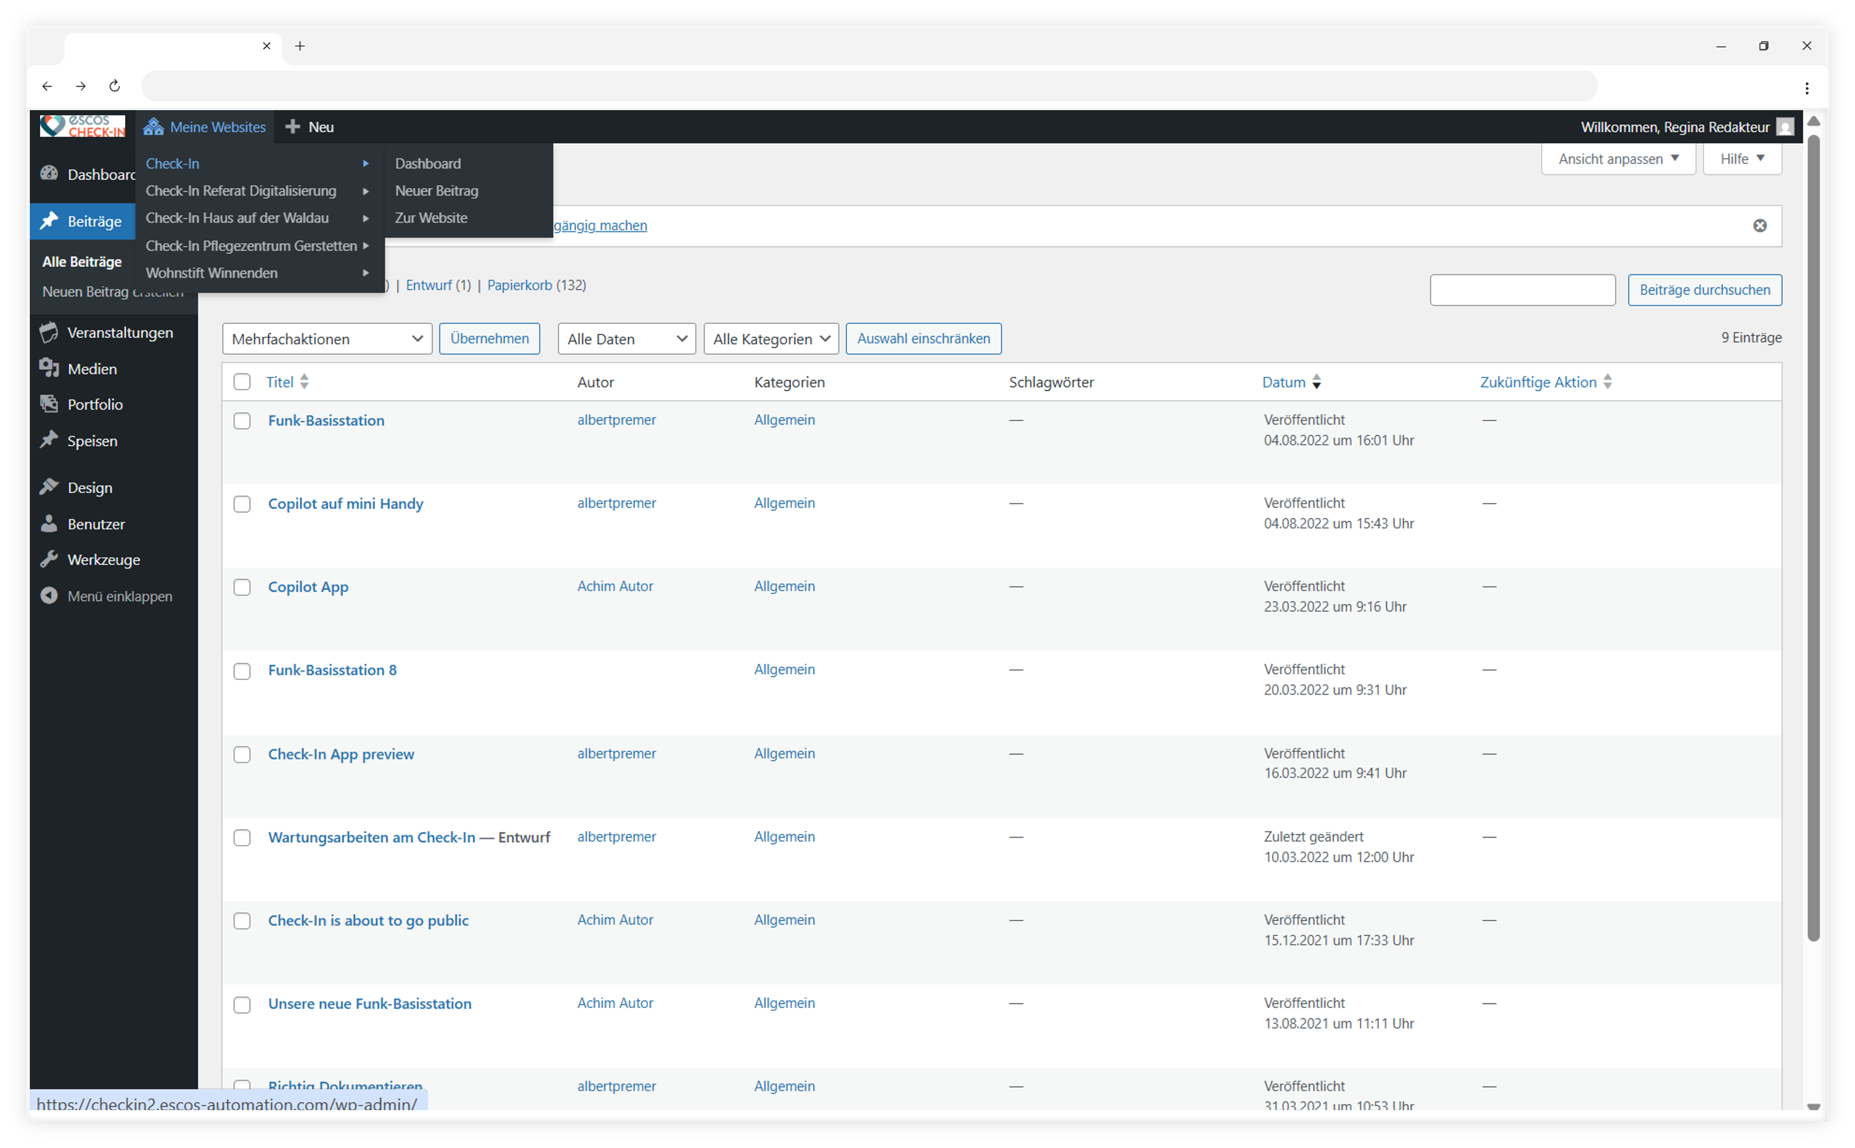1855x1148 pixels.
Task: Check the Funk-Basisstation row checkbox
Action: [x=242, y=421]
